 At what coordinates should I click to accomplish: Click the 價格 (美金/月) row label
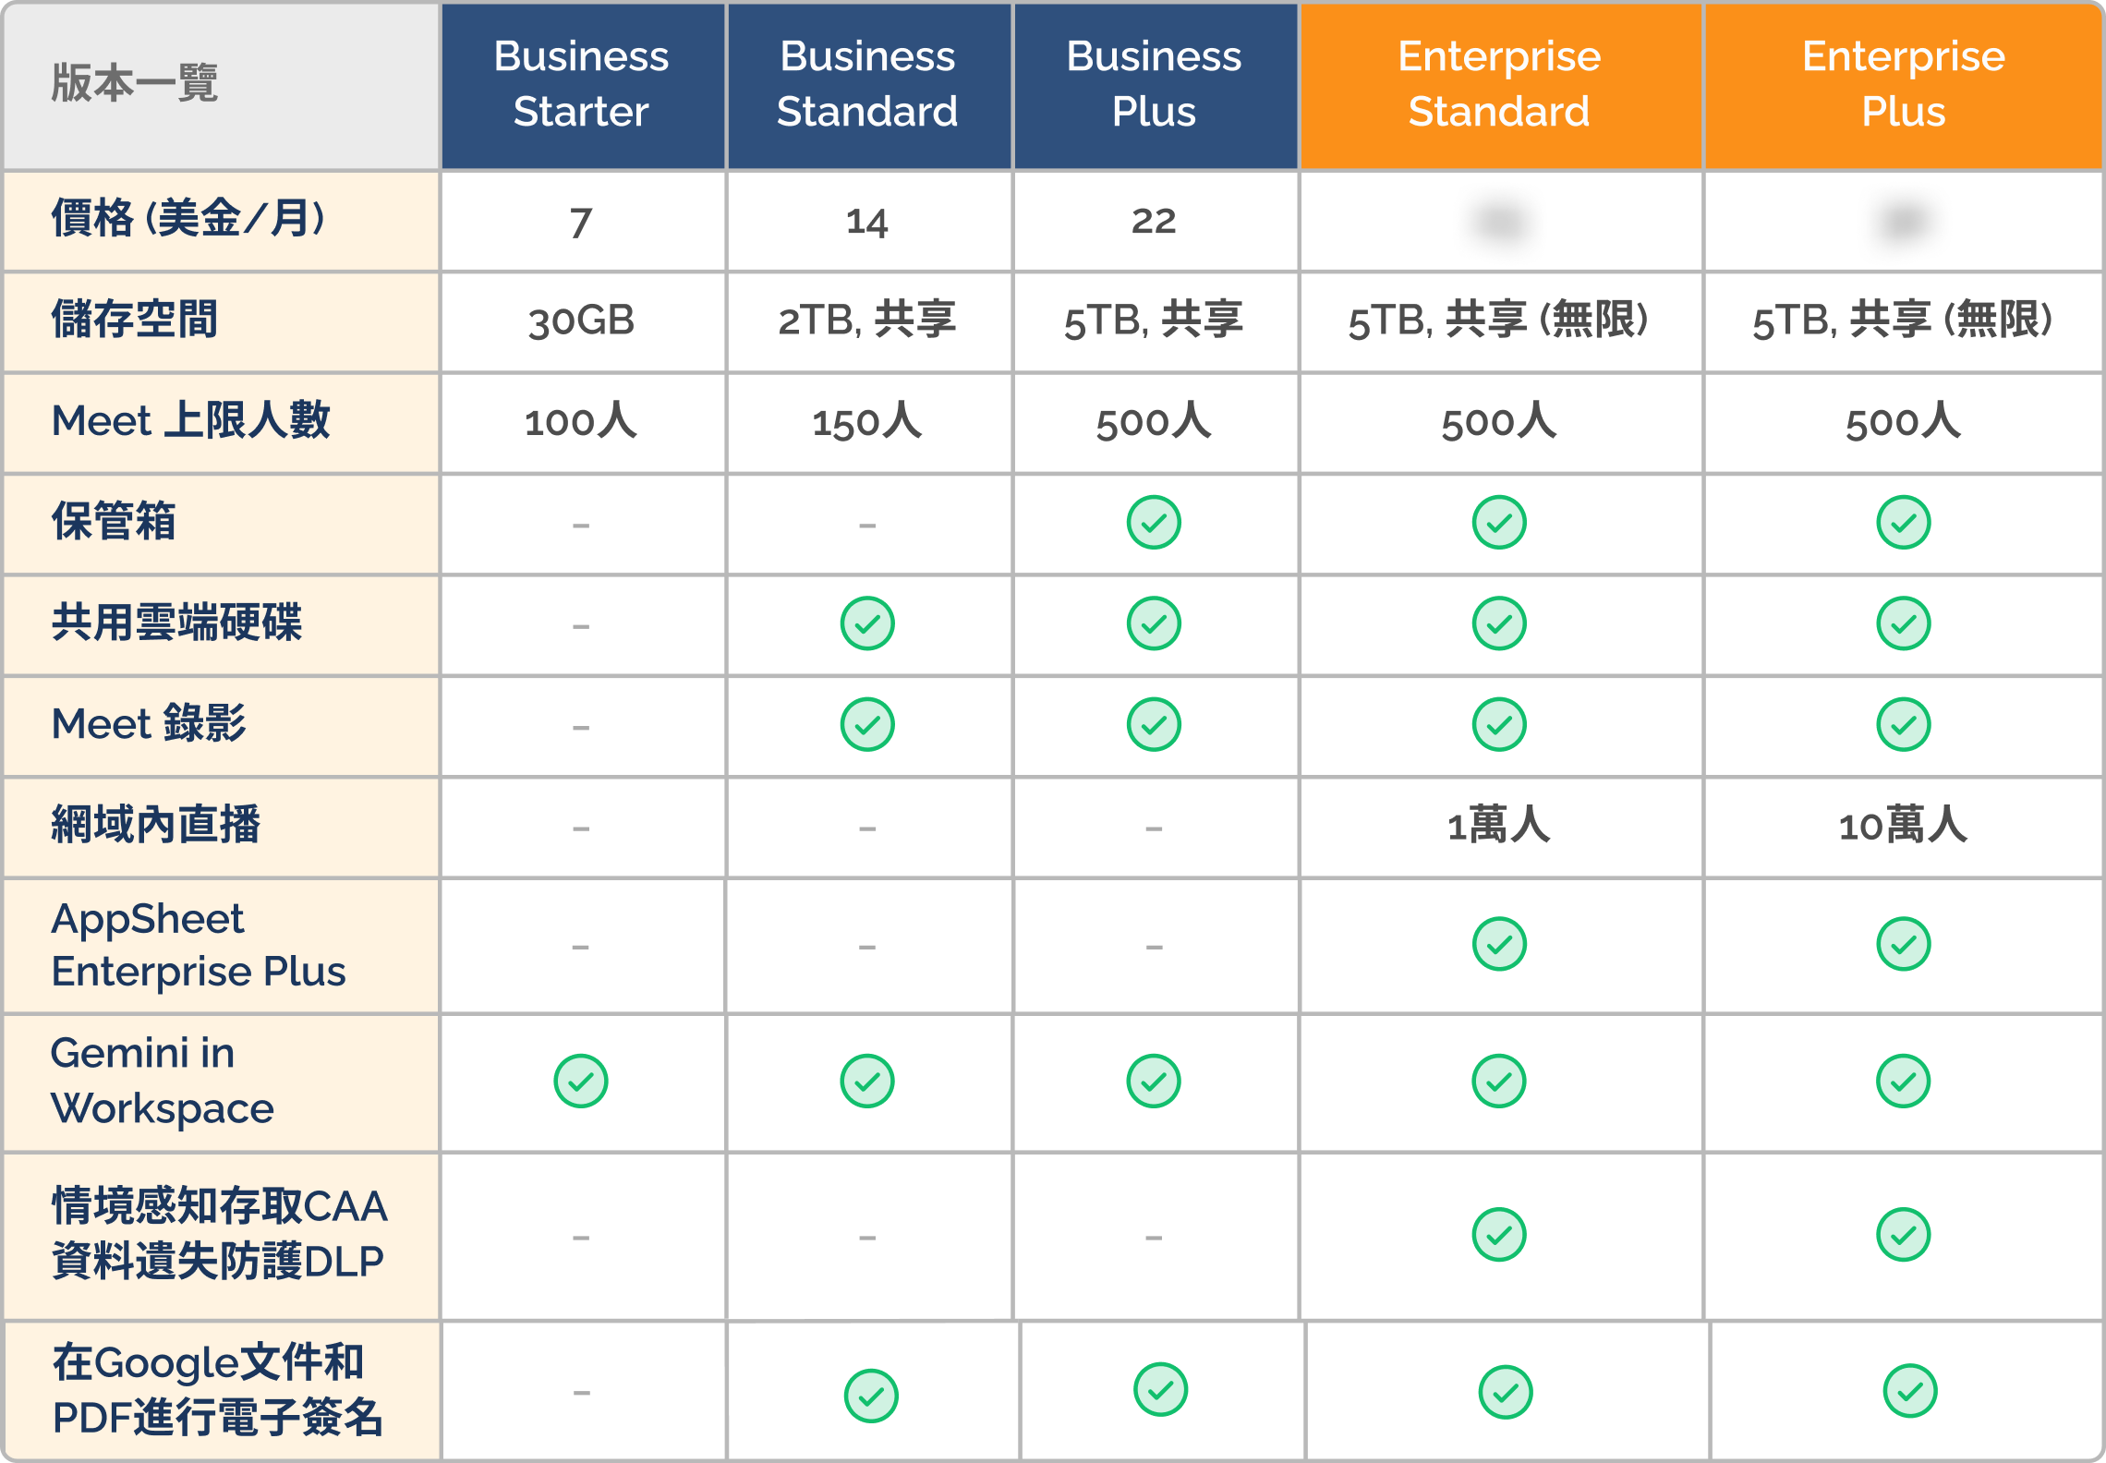click(x=188, y=219)
